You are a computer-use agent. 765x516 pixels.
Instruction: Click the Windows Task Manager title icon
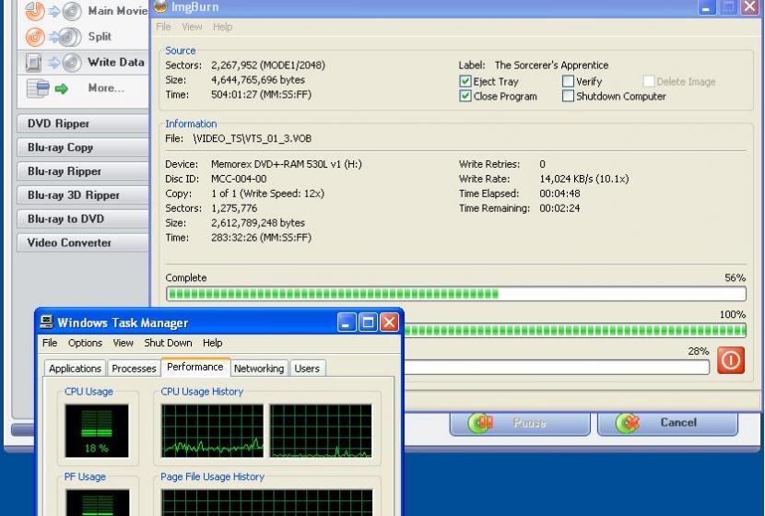pos(47,322)
